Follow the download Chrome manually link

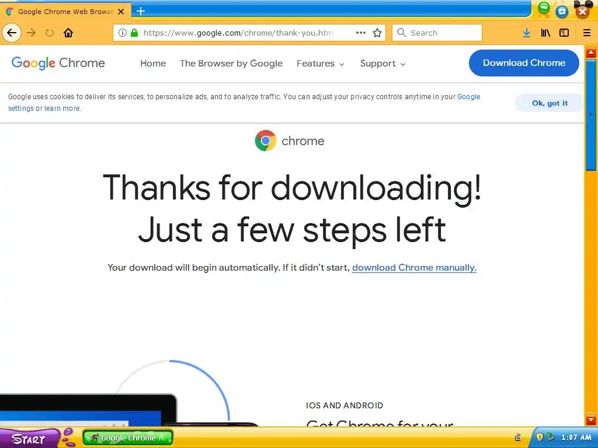click(414, 267)
